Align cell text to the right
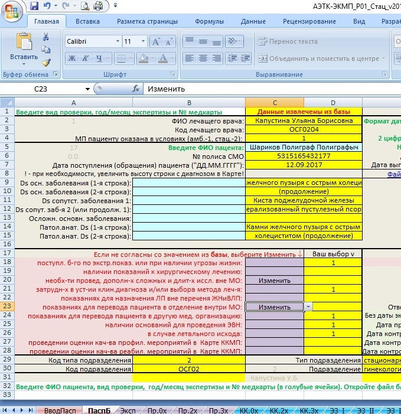 tap(217, 58)
